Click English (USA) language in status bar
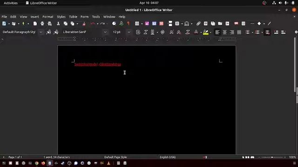298x167 pixels. 168,157
